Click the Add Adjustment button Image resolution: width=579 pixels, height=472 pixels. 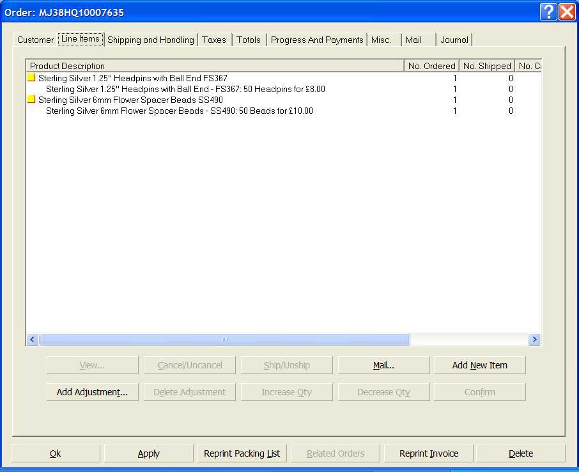(93, 392)
